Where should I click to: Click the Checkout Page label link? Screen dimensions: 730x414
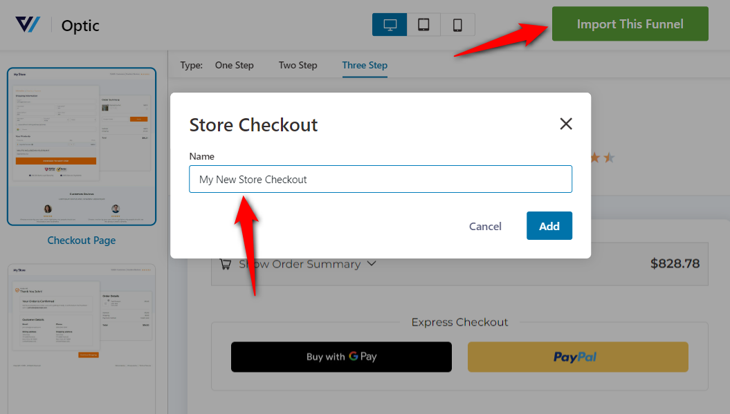pyautogui.click(x=82, y=241)
